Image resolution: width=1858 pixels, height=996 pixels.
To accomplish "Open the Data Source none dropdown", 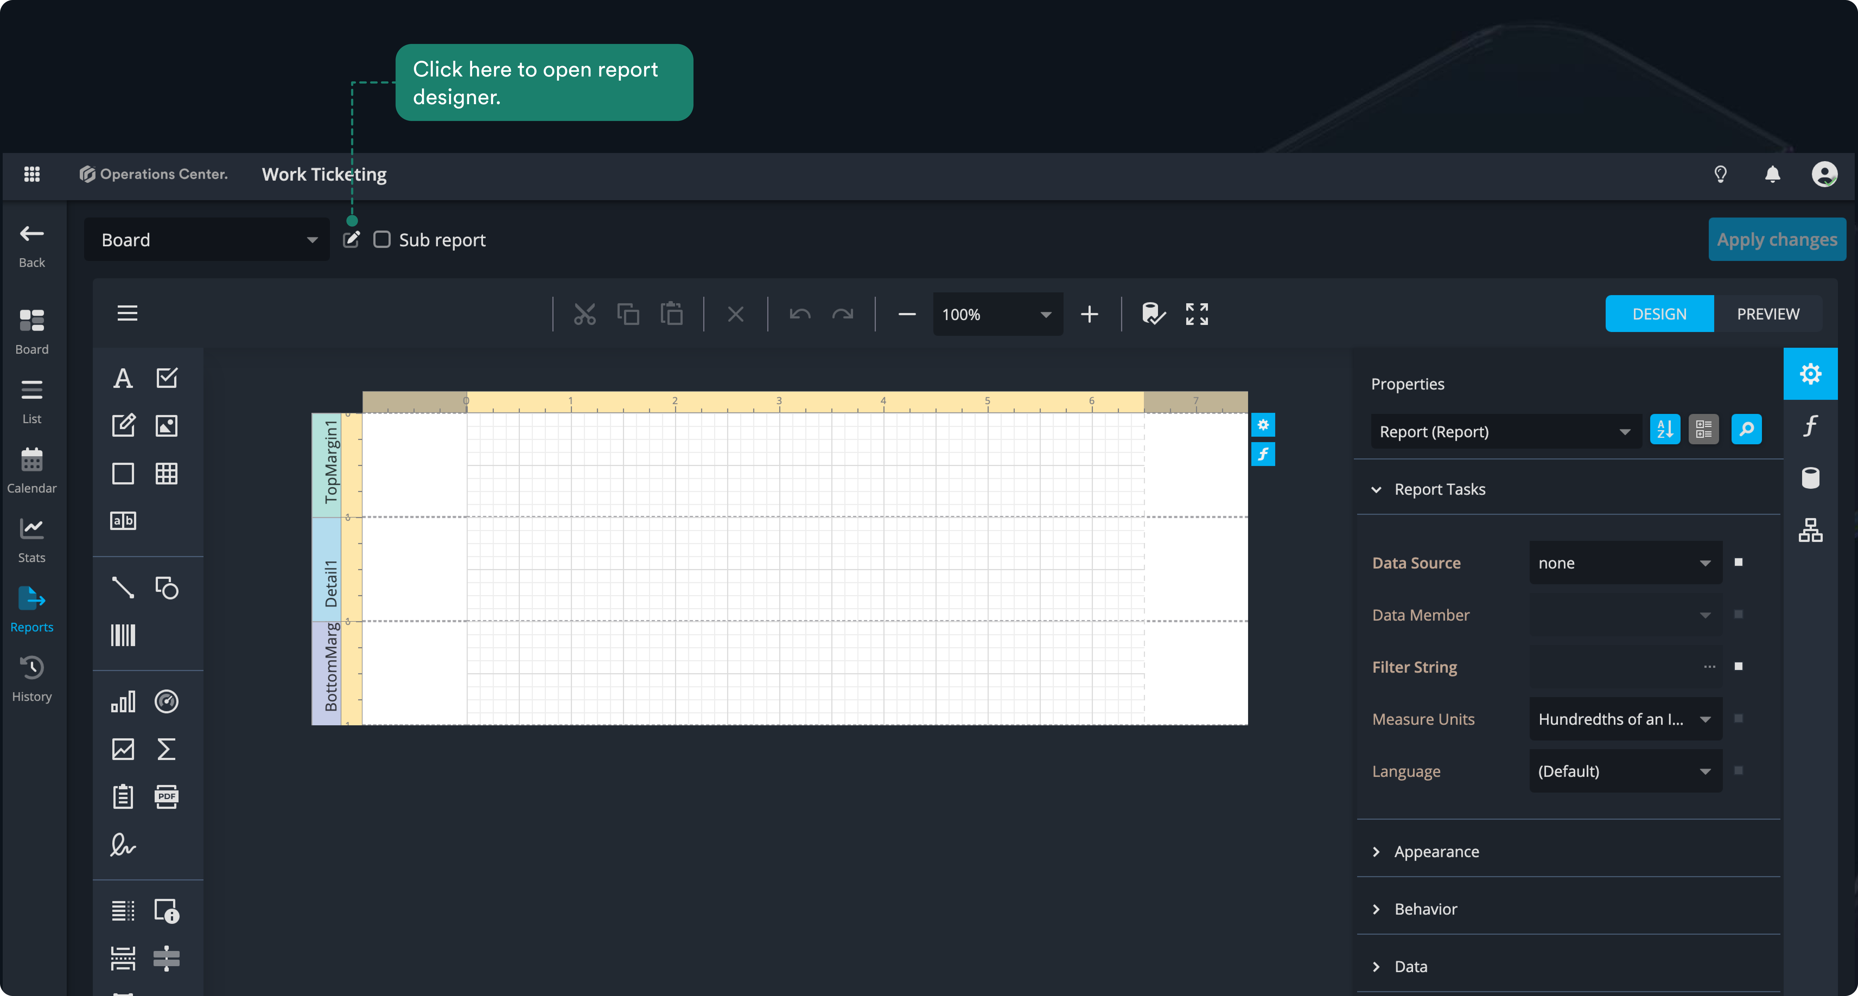I will [x=1626, y=563].
